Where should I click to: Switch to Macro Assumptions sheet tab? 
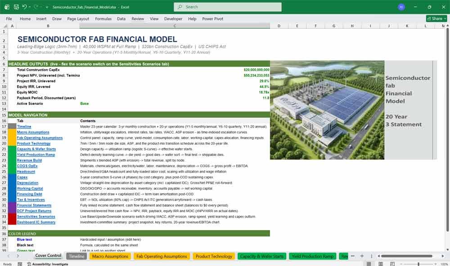(110, 256)
